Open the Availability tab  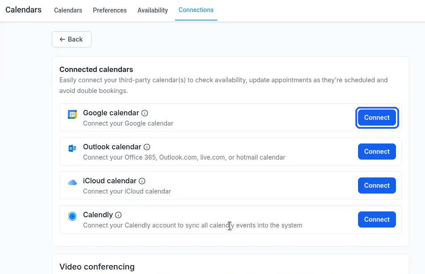153,10
